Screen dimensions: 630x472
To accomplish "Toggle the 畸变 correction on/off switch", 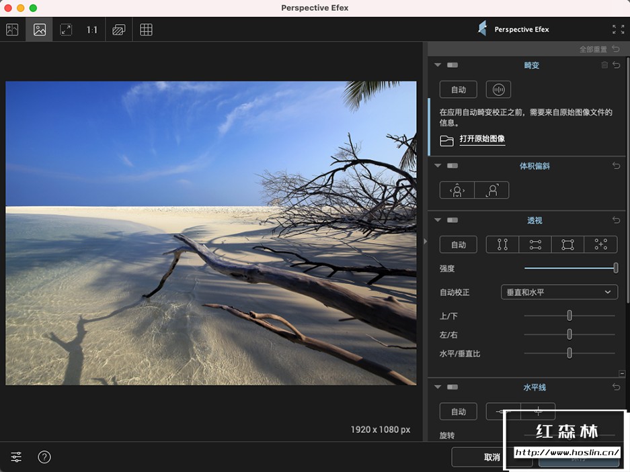I will click(x=452, y=65).
